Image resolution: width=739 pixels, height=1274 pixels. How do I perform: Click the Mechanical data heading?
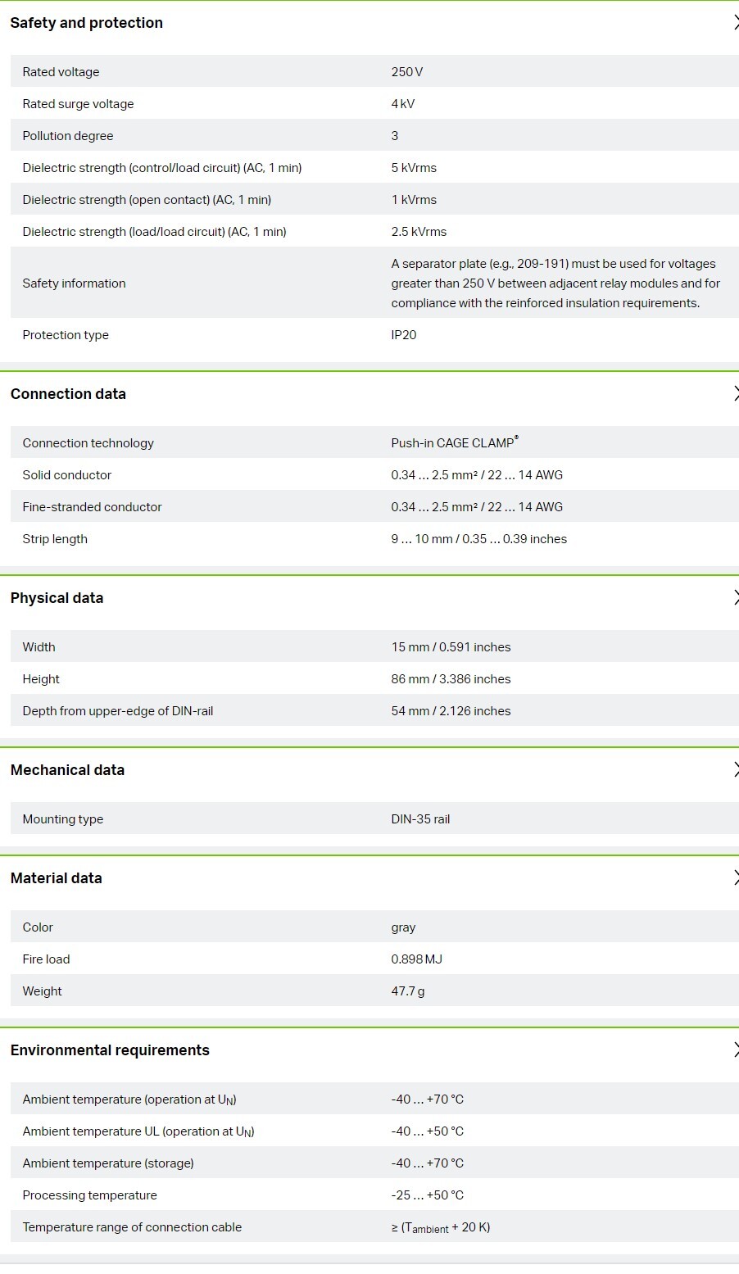pos(67,770)
